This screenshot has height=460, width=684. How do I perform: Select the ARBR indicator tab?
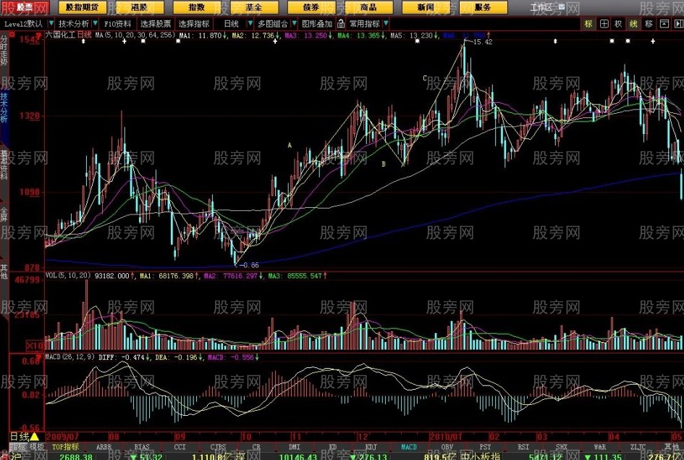(104, 447)
